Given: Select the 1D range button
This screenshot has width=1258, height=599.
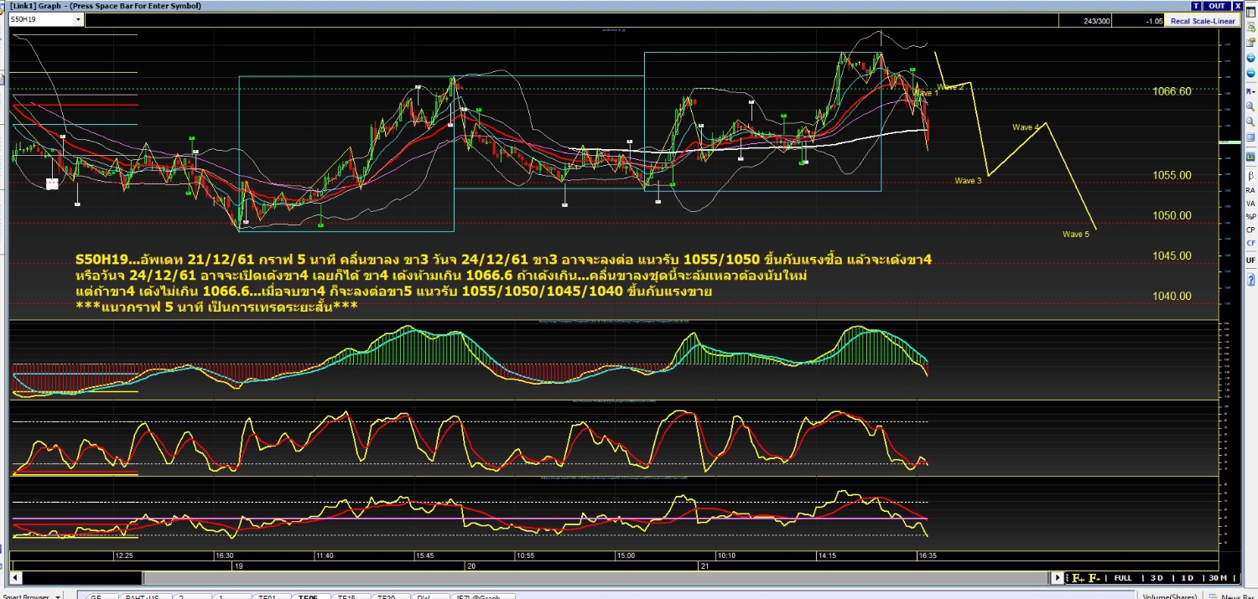Looking at the screenshot, I should (1187, 578).
